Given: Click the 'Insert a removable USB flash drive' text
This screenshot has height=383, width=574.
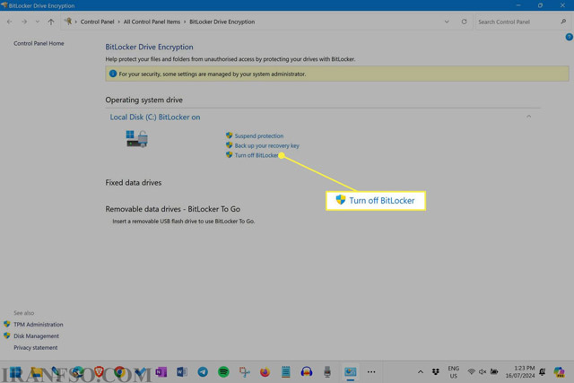Looking at the screenshot, I should (183, 222).
